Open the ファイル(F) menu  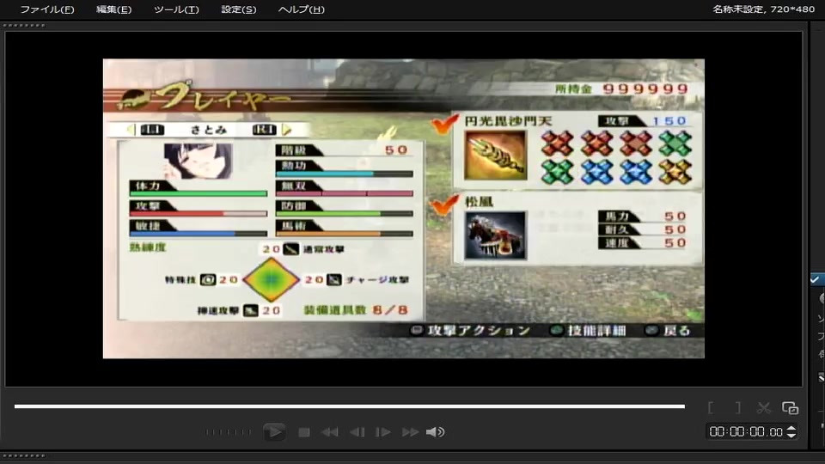pos(46,9)
